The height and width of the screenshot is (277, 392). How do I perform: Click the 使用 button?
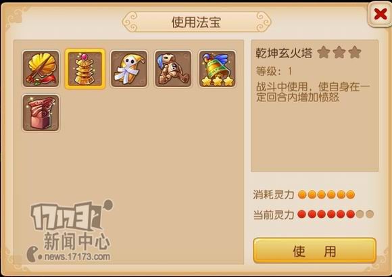pos(314,251)
